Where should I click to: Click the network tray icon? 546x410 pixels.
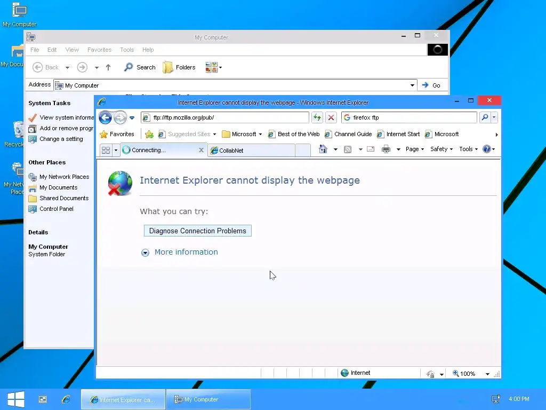(x=496, y=399)
